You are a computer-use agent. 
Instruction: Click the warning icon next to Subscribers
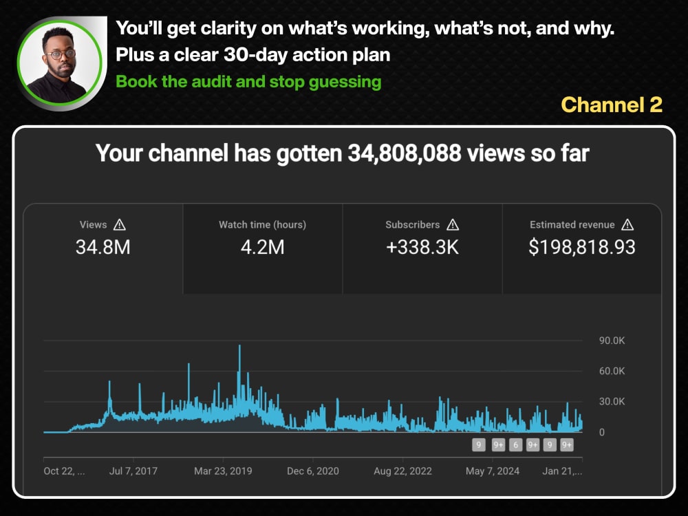point(453,225)
